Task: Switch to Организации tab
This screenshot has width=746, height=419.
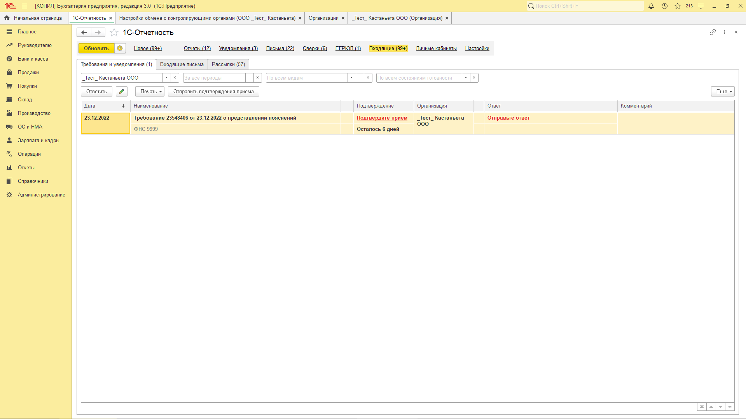Action: click(323, 18)
